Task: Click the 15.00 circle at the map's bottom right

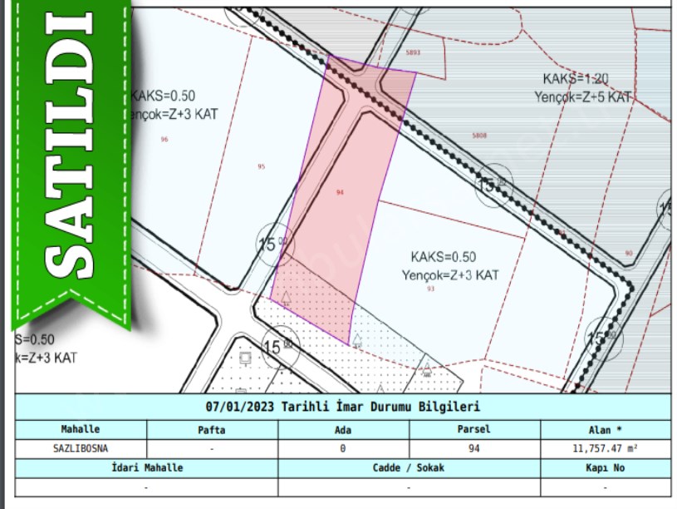Action: click(604, 338)
